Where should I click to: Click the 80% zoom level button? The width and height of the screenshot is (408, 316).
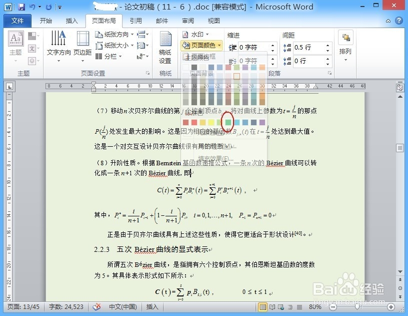point(315,307)
